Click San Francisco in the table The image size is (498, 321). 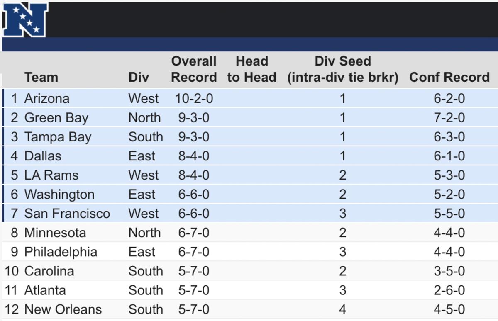pos(67,214)
